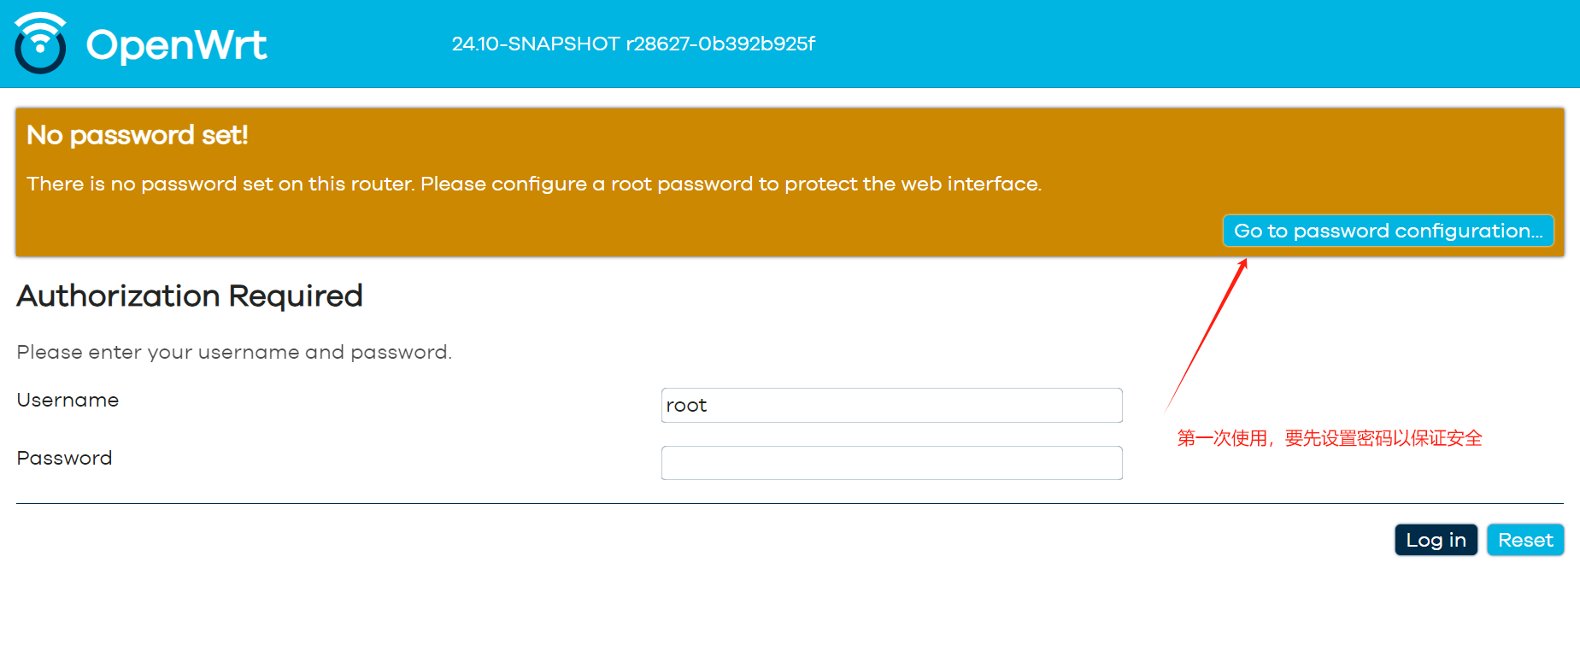1580x650 pixels.
Task: Click the OpenWrt Wi-Fi logo icon
Action: tap(40, 44)
